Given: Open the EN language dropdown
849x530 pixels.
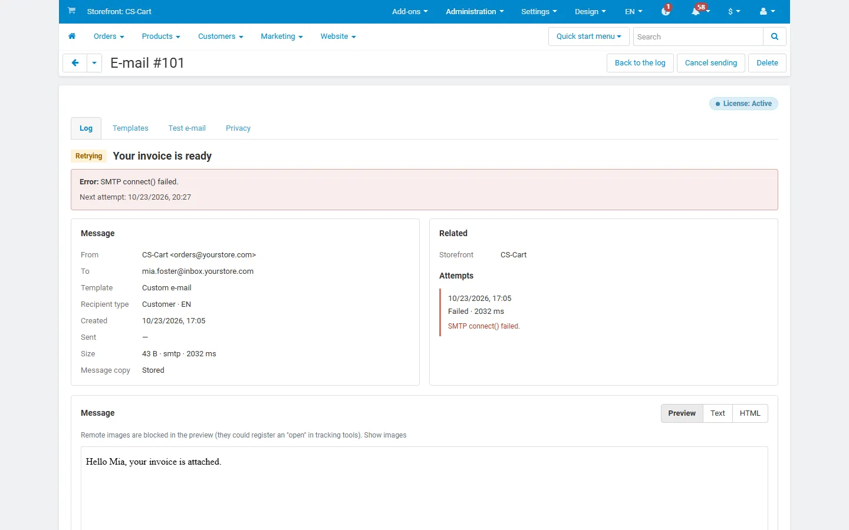Looking at the screenshot, I should (634, 11).
